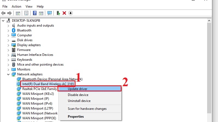Click the blue Help question mark icon

point(35,13)
